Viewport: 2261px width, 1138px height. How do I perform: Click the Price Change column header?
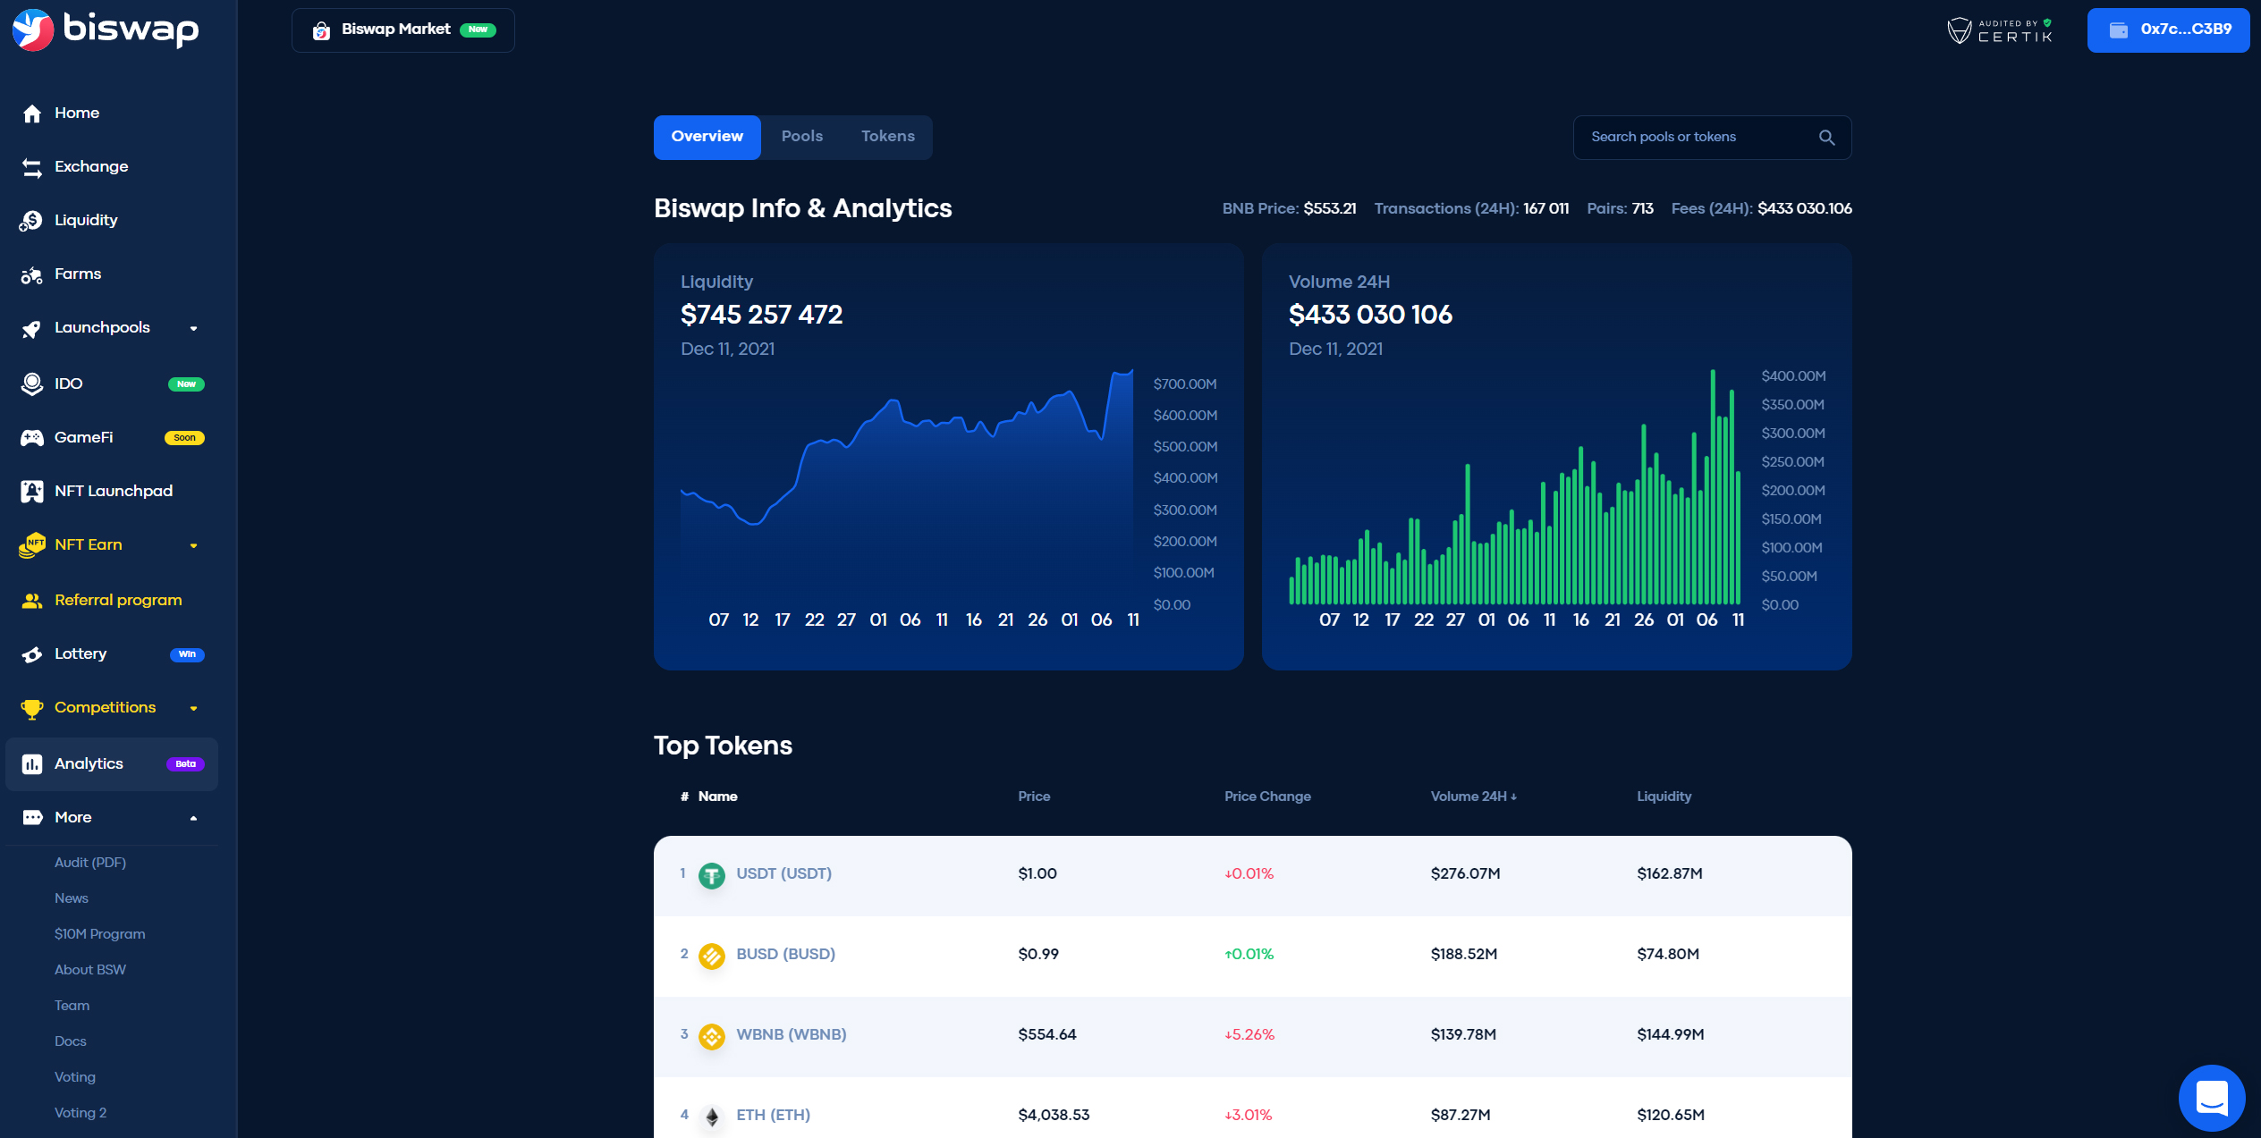click(1267, 796)
